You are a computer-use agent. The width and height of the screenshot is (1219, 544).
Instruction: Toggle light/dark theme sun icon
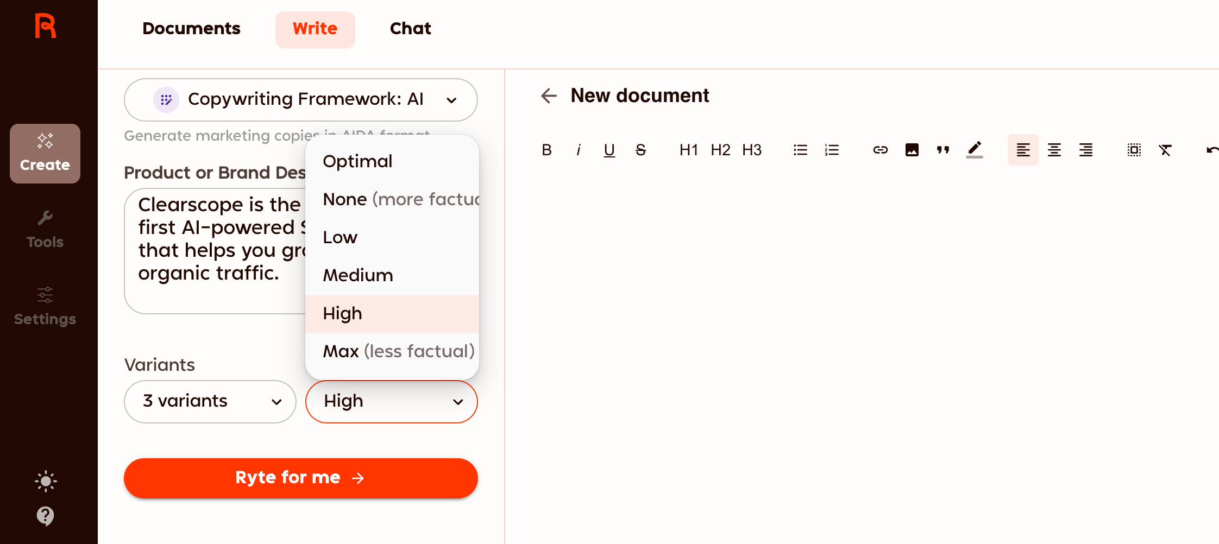point(46,481)
